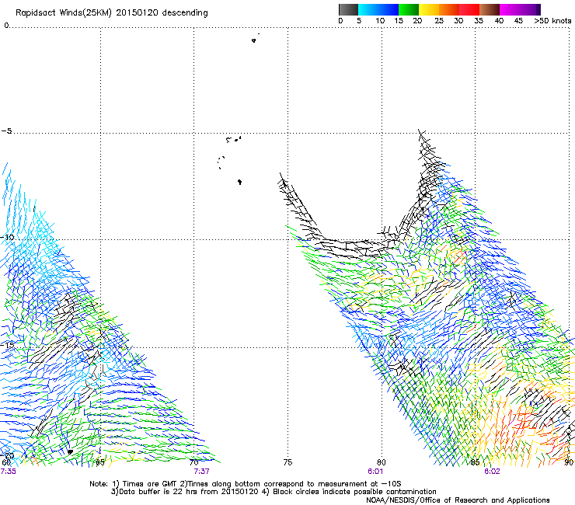The width and height of the screenshot is (575, 505).
Task: Click the gray 0-5 knots legend swatch
Action: [348, 9]
